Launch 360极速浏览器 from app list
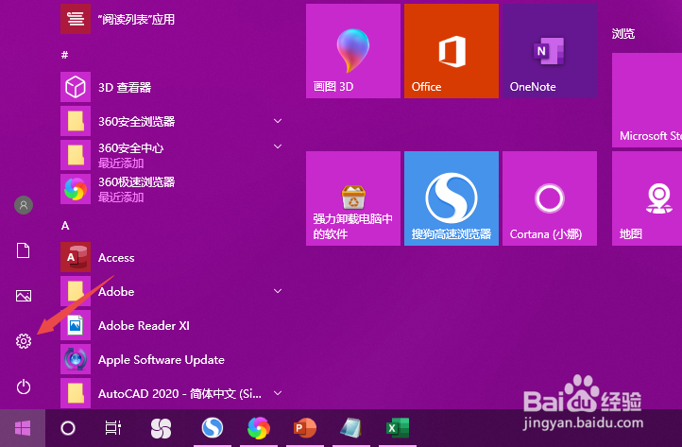The image size is (682, 447). coord(173,189)
